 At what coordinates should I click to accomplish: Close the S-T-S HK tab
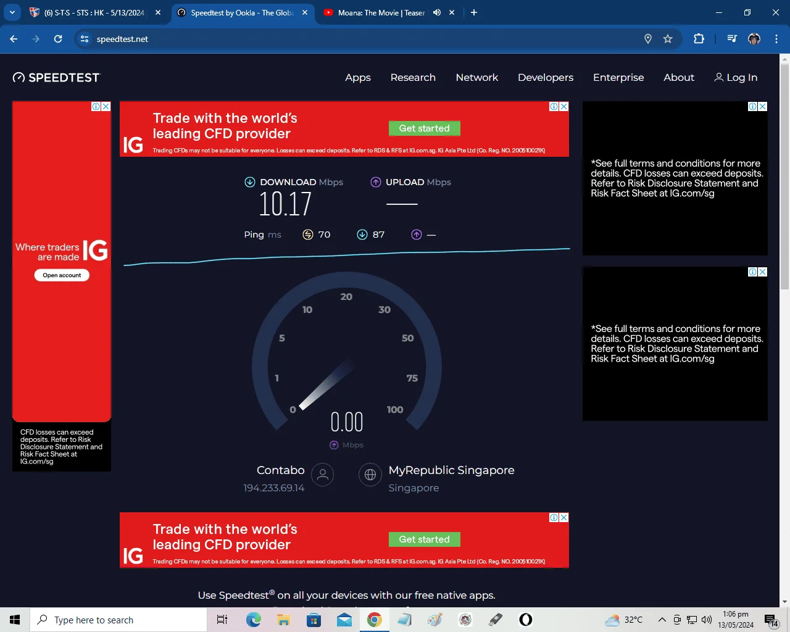click(158, 12)
